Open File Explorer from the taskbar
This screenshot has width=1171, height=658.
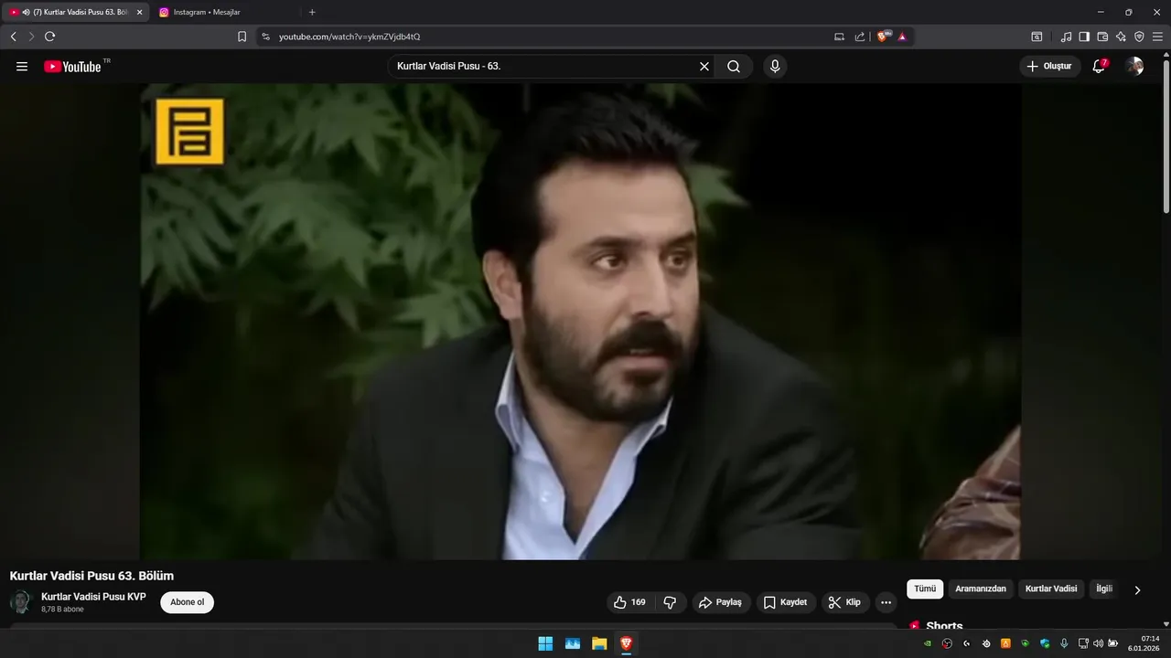pyautogui.click(x=599, y=643)
